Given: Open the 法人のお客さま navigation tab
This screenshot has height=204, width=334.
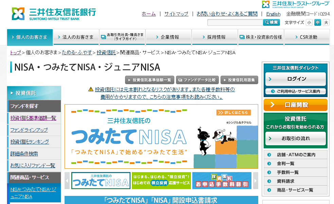Looking at the screenshot, I should pyautogui.click(x=76, y=37).
